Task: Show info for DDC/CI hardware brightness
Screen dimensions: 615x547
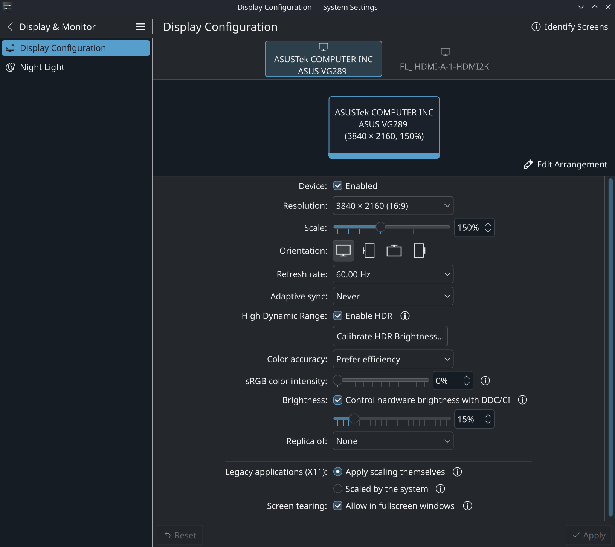Action: click(522, 400)
